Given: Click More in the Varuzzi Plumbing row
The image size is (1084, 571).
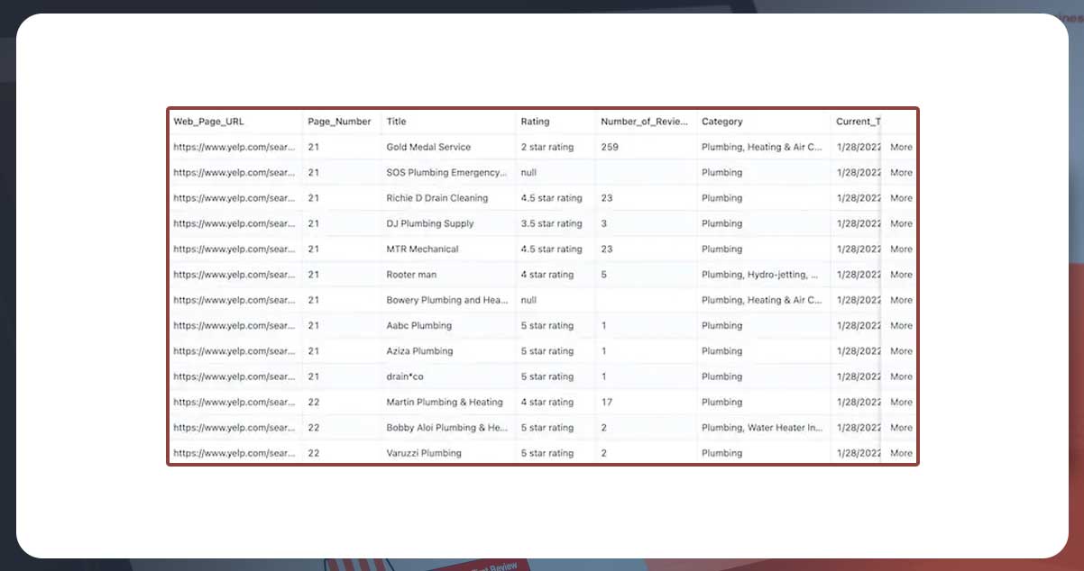Looking at the screenshot, I should [x=901, y=453].
